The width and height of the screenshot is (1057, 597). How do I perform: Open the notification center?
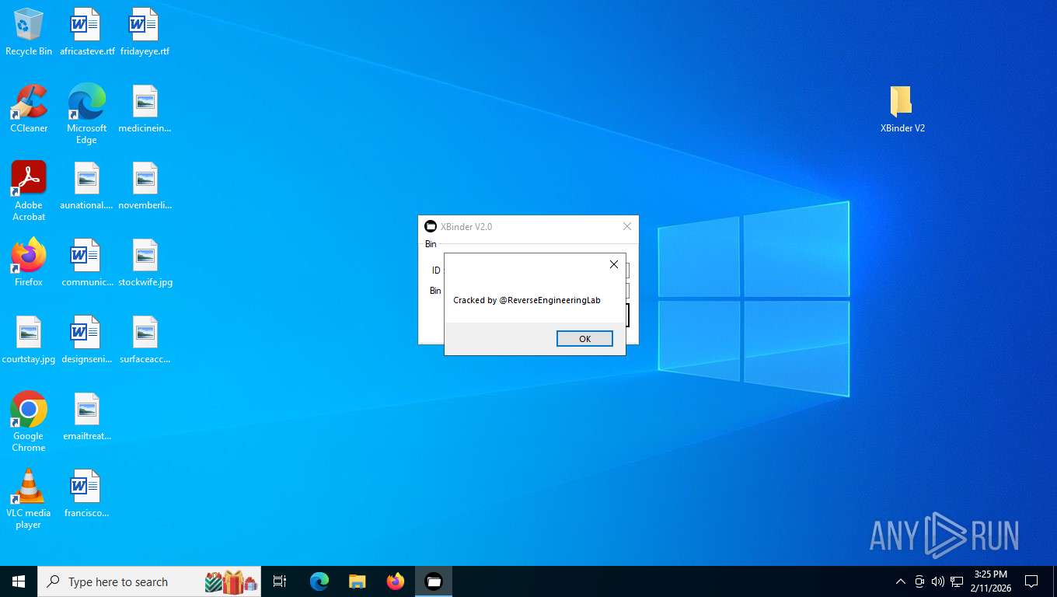(1031, 581)
